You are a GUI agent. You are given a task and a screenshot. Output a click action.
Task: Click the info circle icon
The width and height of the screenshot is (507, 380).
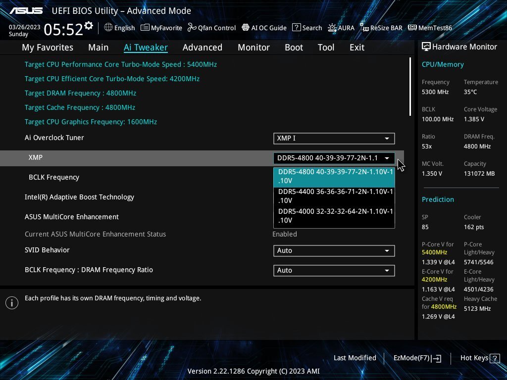click(12, 303)
